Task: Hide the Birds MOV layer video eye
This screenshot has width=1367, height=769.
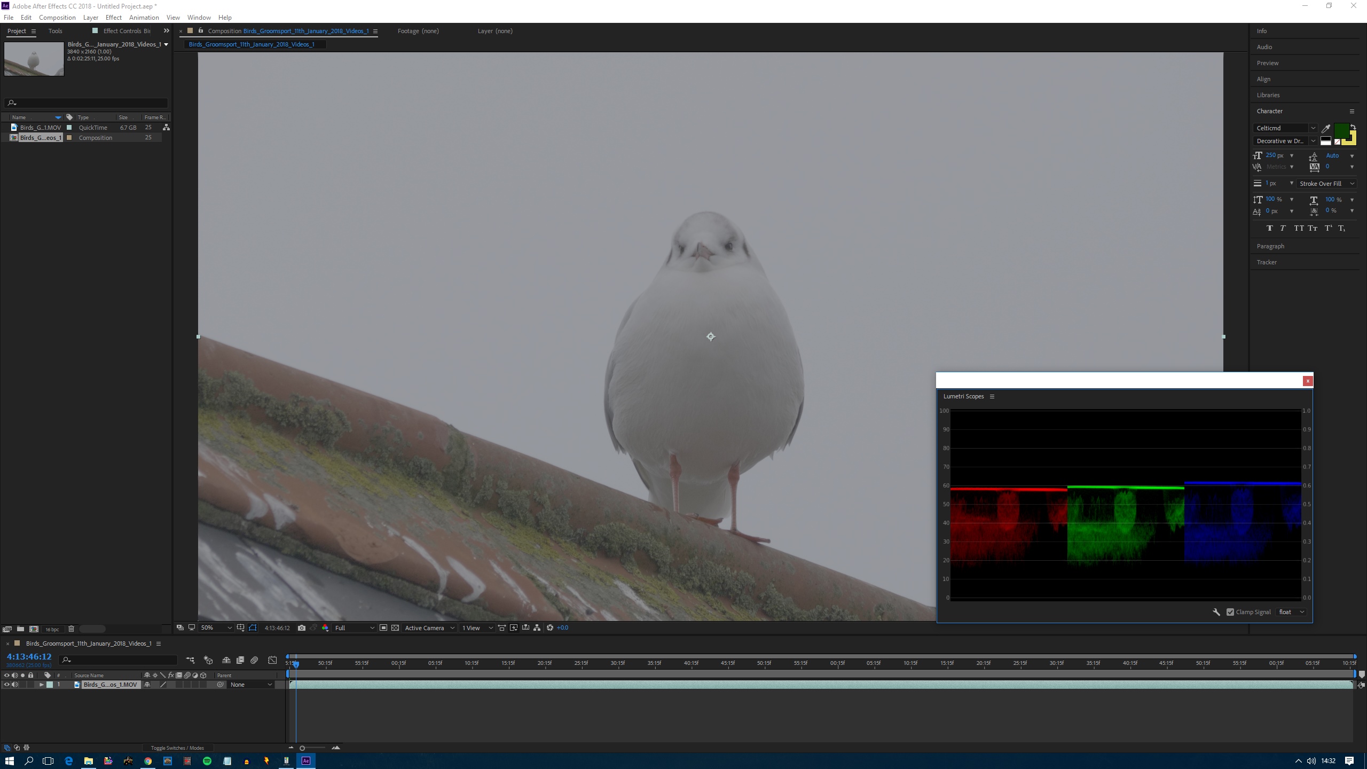Action: tap(6, 685)
